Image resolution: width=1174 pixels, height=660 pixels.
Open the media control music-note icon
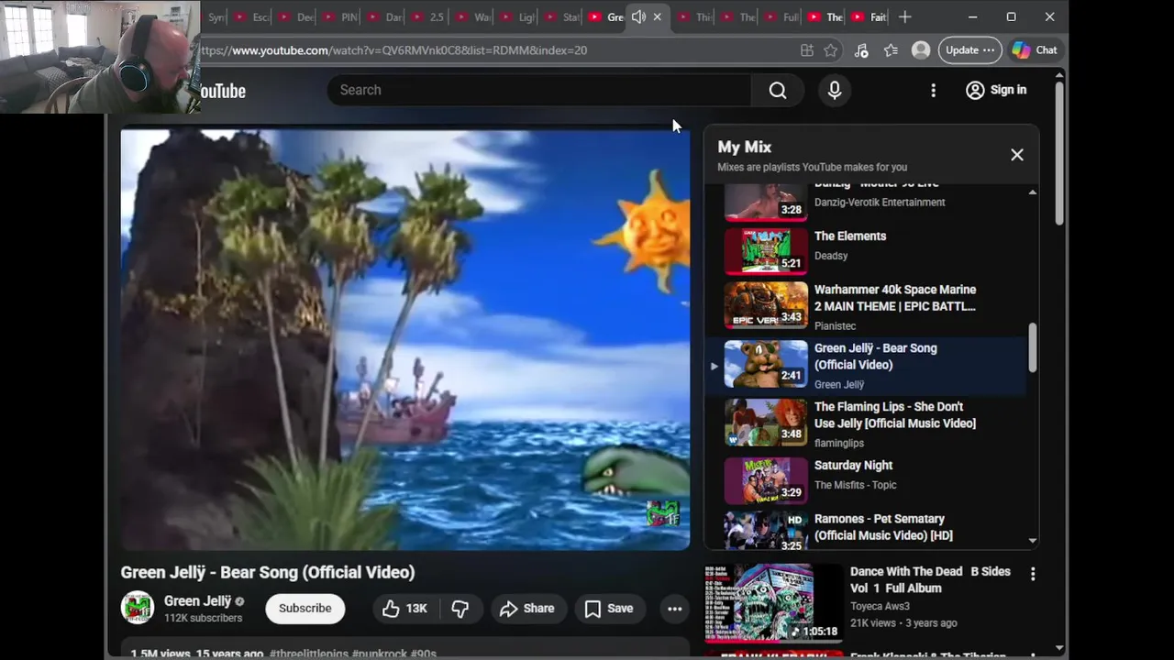click(861, 50)
